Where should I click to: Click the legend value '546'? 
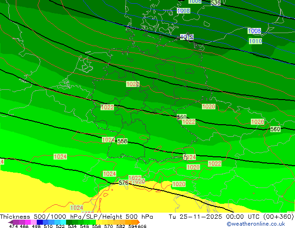coord(85,226)
